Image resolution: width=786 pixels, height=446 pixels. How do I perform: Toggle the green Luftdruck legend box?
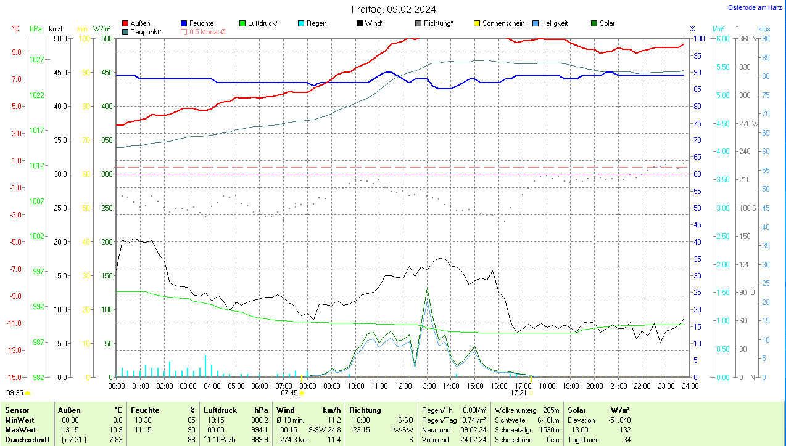242,23
